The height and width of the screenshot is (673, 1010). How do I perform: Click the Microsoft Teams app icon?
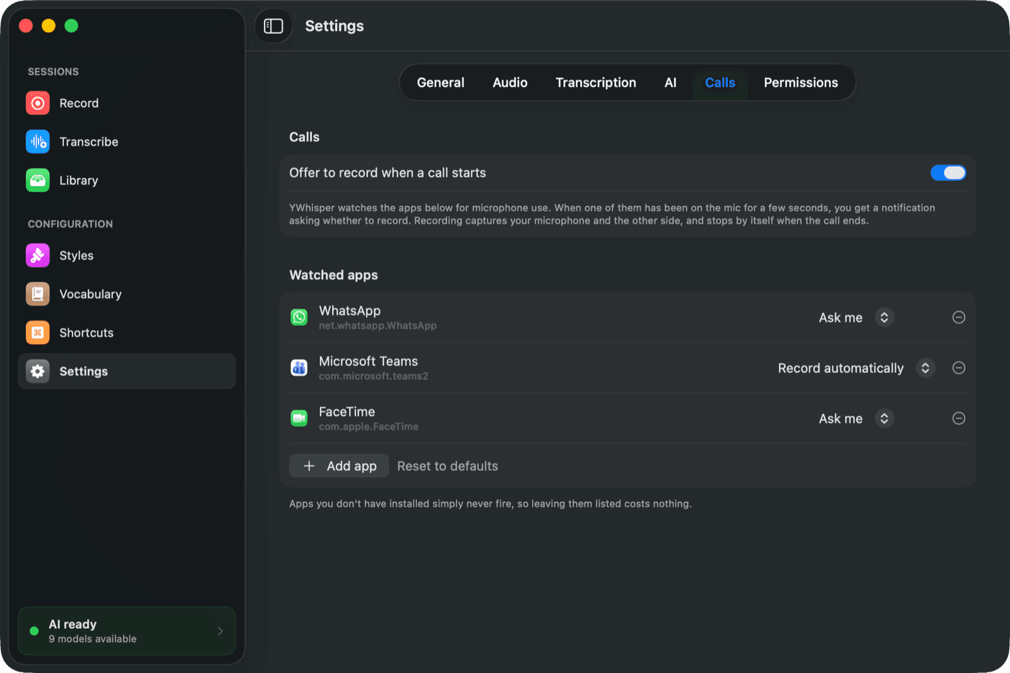pyautogui.click(x=299, y=367)
